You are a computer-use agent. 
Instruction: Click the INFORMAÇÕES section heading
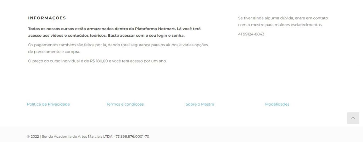point(47,18)
